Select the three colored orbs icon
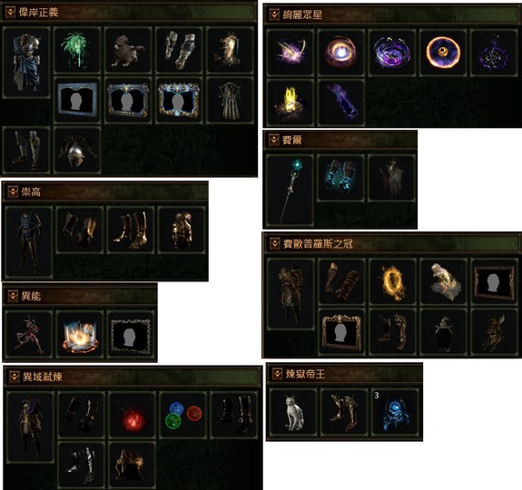 point(183,415)
